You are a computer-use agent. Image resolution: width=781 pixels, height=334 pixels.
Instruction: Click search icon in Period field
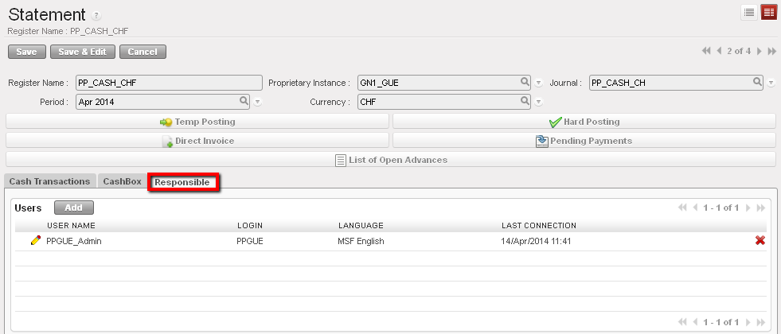coord(244,101)
